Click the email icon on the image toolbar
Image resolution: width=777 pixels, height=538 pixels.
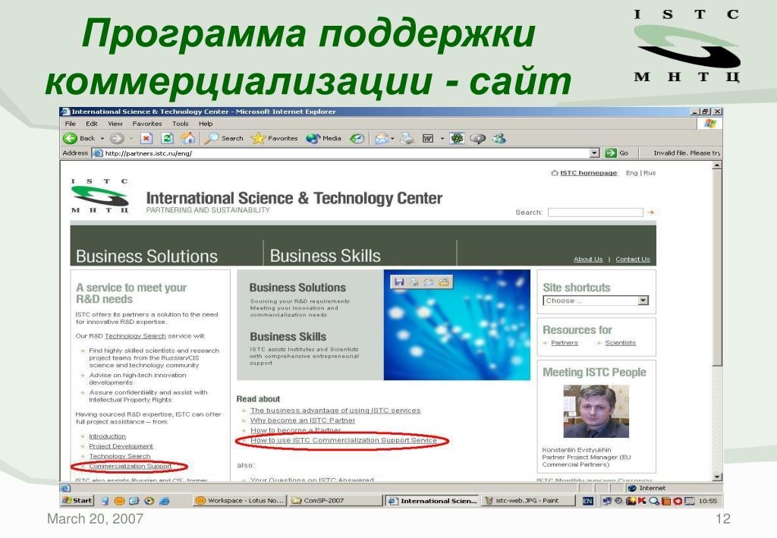click(x=429, y=282)
